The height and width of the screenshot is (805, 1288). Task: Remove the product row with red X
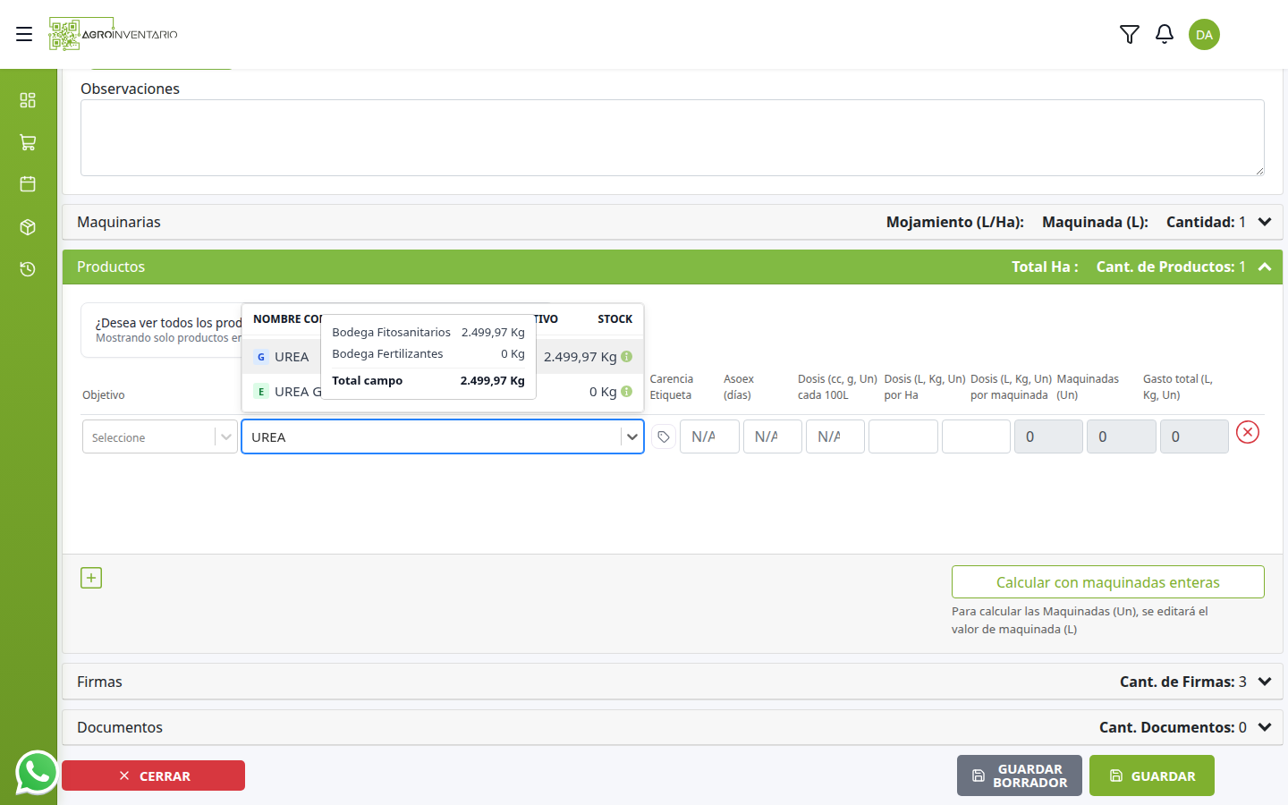coord(1248,433)
